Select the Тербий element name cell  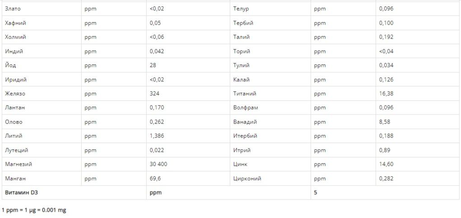[243, 23]
